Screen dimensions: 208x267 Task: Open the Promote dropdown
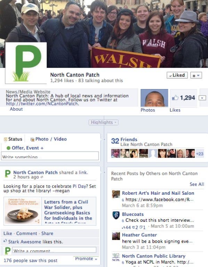[86, 259]
